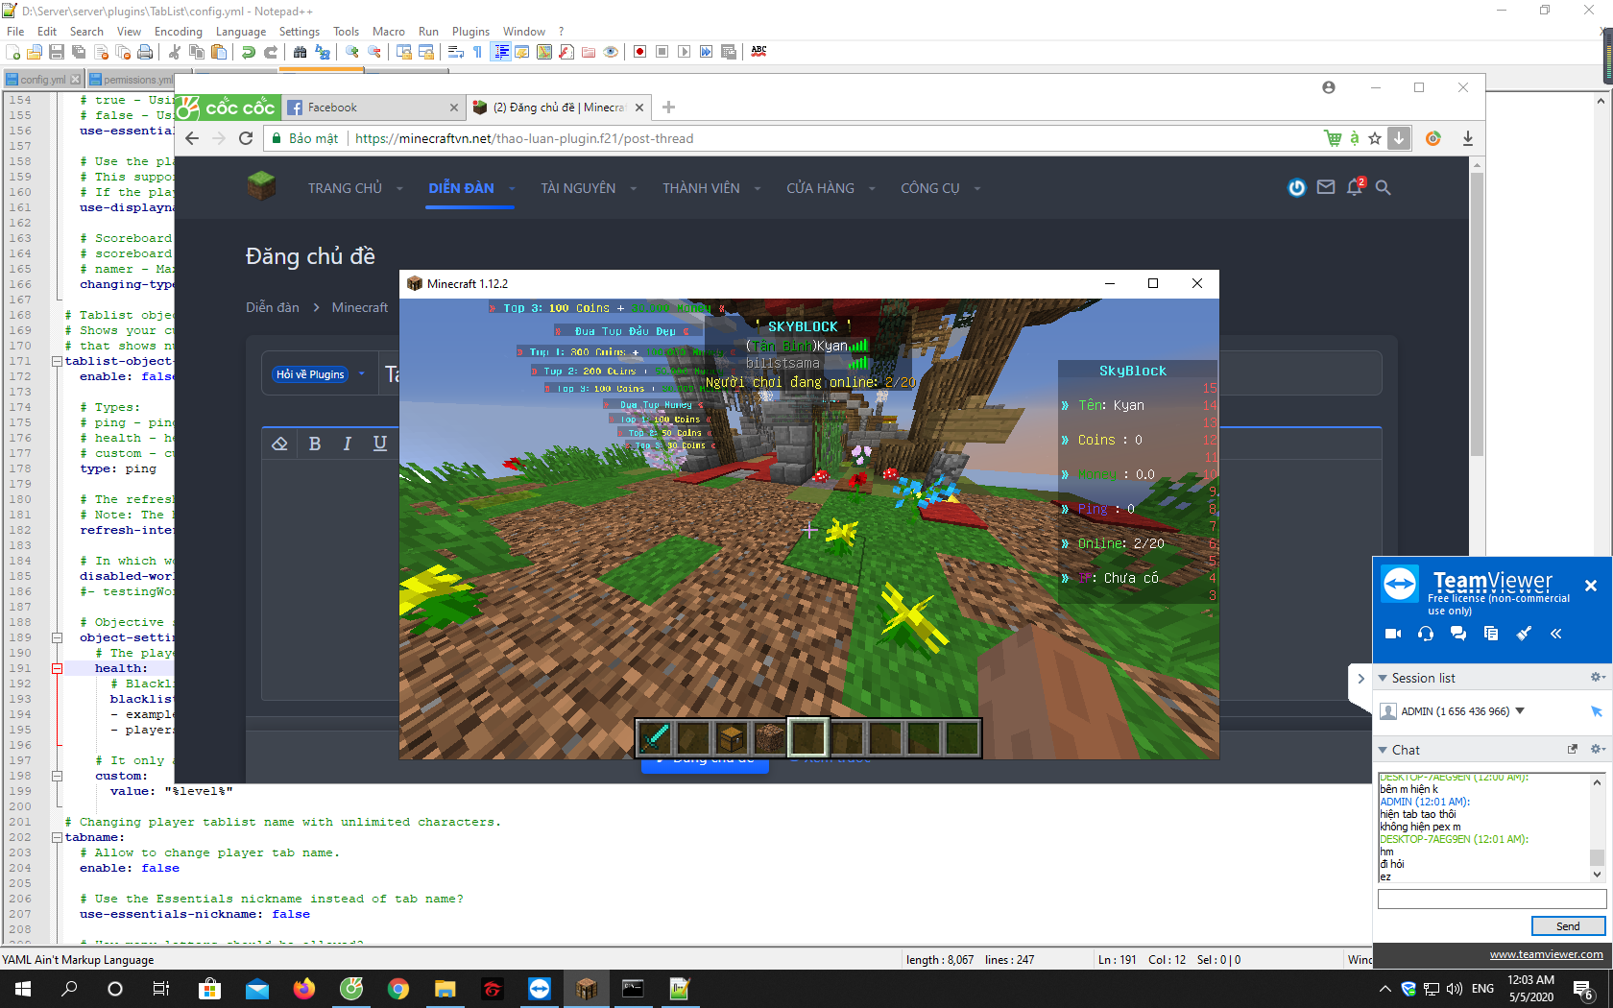The image size is (1613, 1008).
Task: Open forum inbox envelope icon
Action: 1326,187
